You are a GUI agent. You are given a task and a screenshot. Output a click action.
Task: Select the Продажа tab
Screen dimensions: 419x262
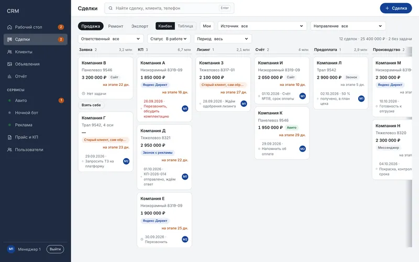91,26
